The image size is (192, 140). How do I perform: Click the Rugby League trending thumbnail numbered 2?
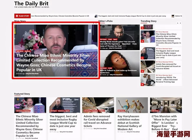point(148,53)
